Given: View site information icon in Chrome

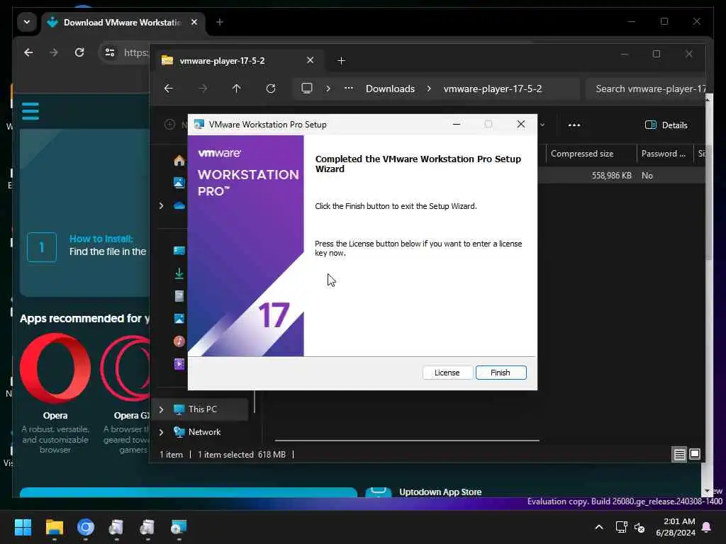Looking at the screenshot, I should pos(110,52).
